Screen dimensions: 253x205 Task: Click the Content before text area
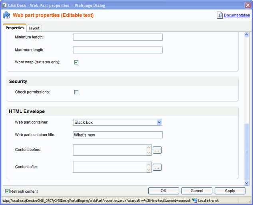coord(112,150)
